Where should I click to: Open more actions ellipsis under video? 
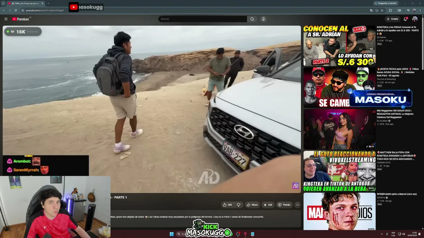(x=297, y=205)
